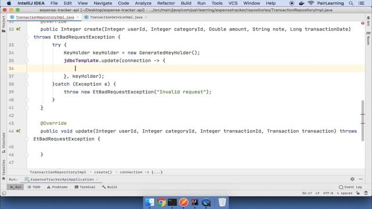Open the Run menu

201,3
